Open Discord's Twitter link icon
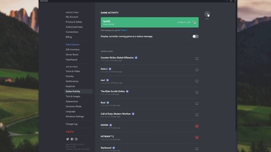This screenshot has height=152, width=271. tap(68, 139)
